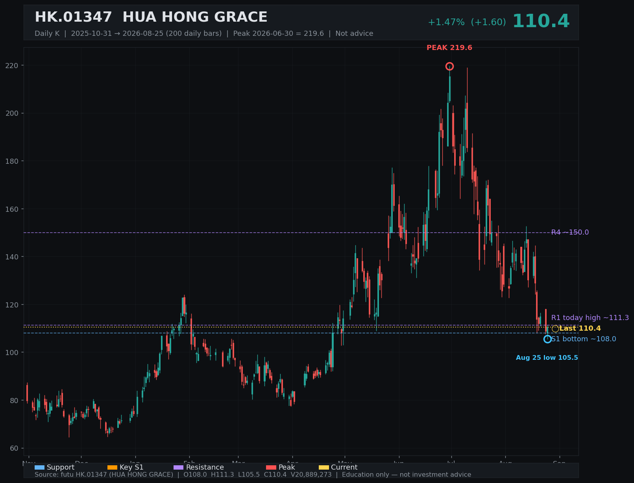Viewport: 634px width, 483px height.
Task: Click the 'Support' legend text
Action: (x=61, y=468)
